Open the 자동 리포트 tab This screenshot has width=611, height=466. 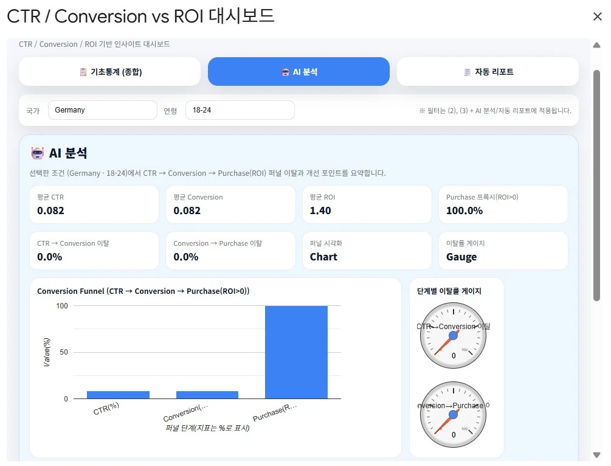[x=488, y=72]
